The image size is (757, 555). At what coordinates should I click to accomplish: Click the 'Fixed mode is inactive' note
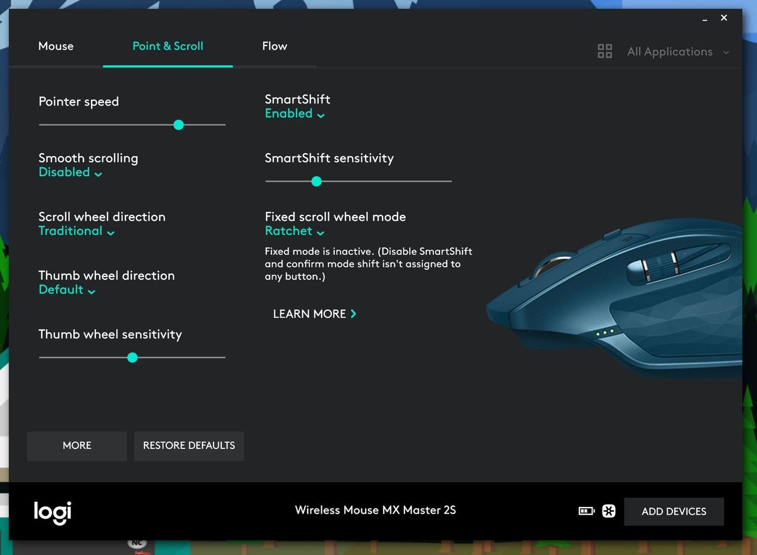[x=369, y=264]
